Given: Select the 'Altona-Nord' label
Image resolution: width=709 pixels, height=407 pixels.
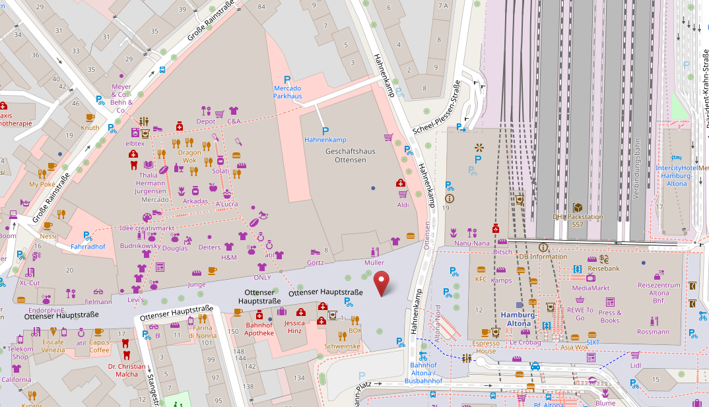Looking at the screenshot, I should click(x=437, y=323).
